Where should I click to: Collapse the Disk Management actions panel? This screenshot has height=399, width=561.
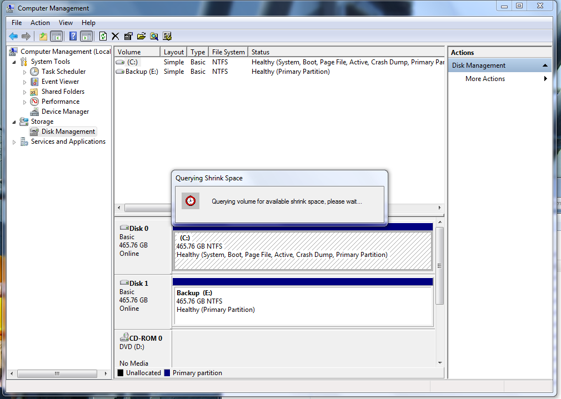545,65
